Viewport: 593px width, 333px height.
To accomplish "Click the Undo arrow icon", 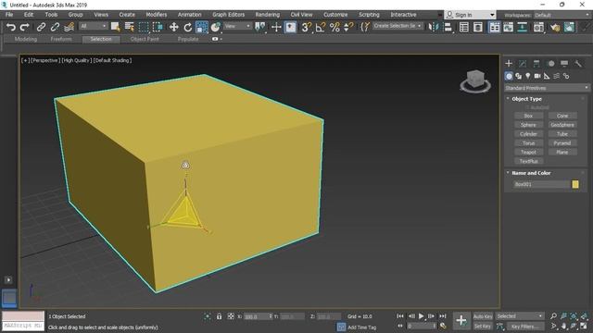I will [11, 27].
